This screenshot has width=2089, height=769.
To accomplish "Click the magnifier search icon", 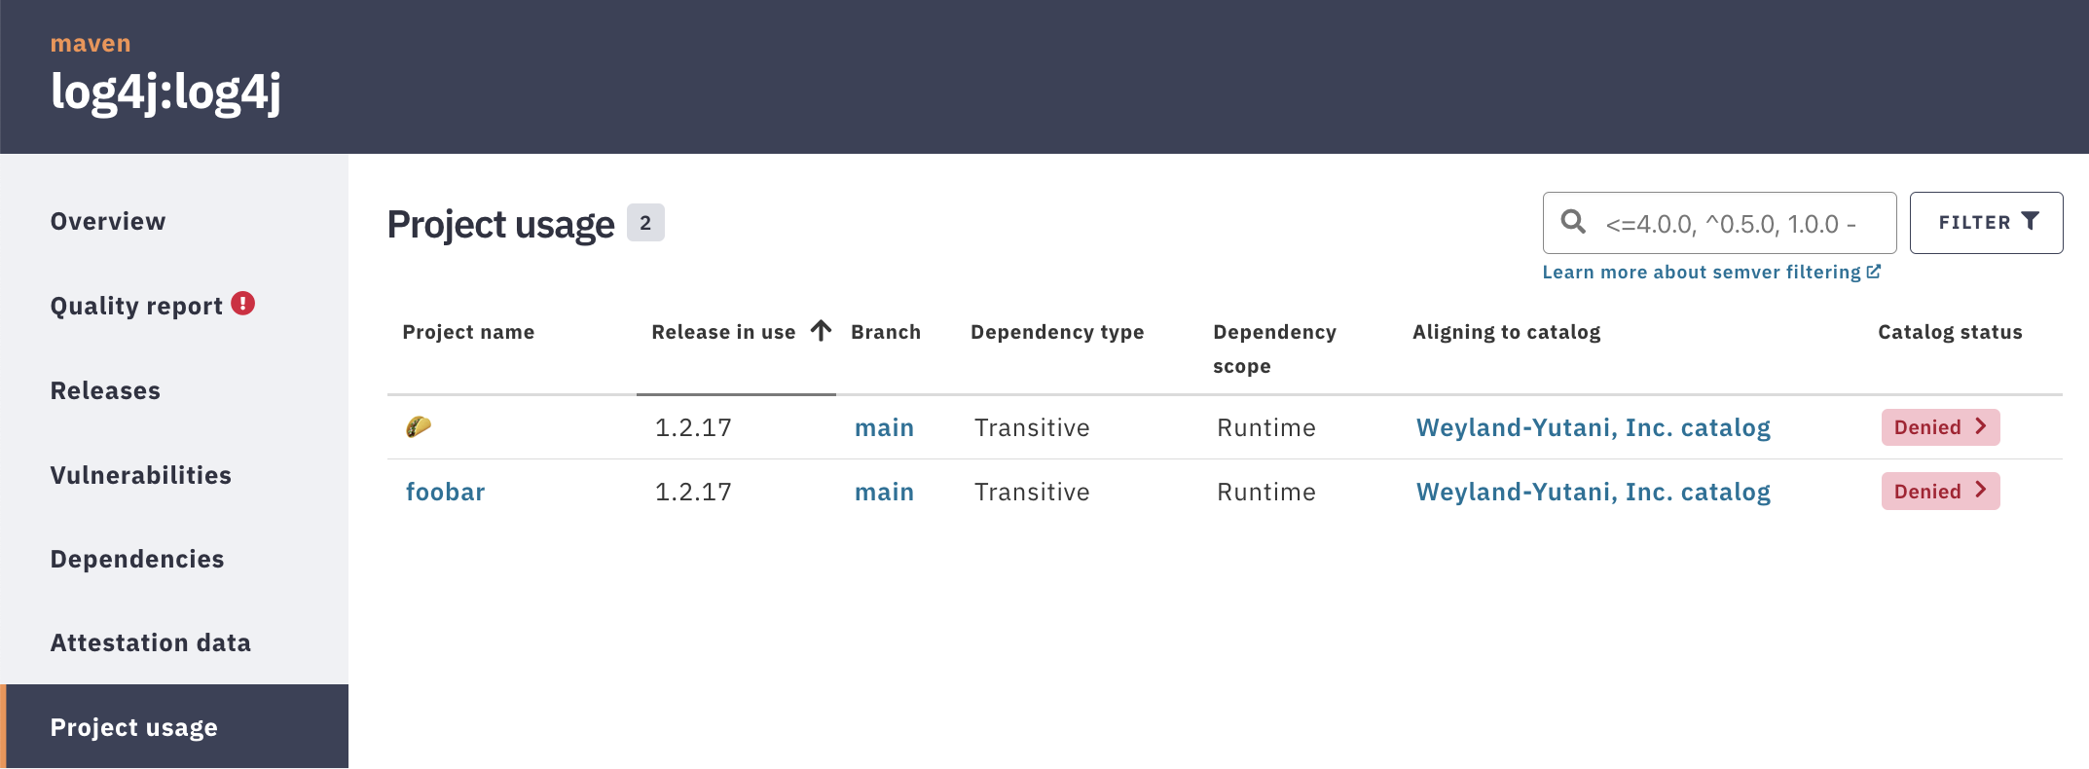I will tap(1573, 222).
